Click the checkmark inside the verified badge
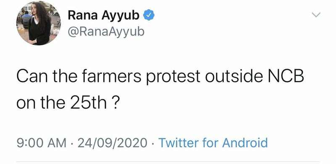Image resolution: width=336 pixels, height=164 pixels. click(x=149, y=16)
